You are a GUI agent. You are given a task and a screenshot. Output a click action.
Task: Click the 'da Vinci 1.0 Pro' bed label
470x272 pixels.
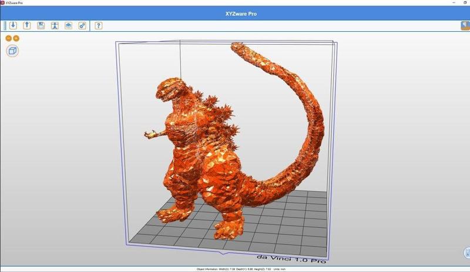291,259
